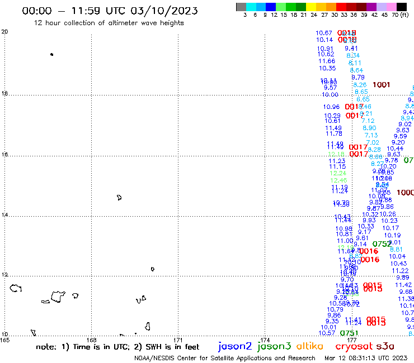The image size is (414, 363).
Task: Select the dark blue 12 ft legend swatch
Action: coord(271,7)
